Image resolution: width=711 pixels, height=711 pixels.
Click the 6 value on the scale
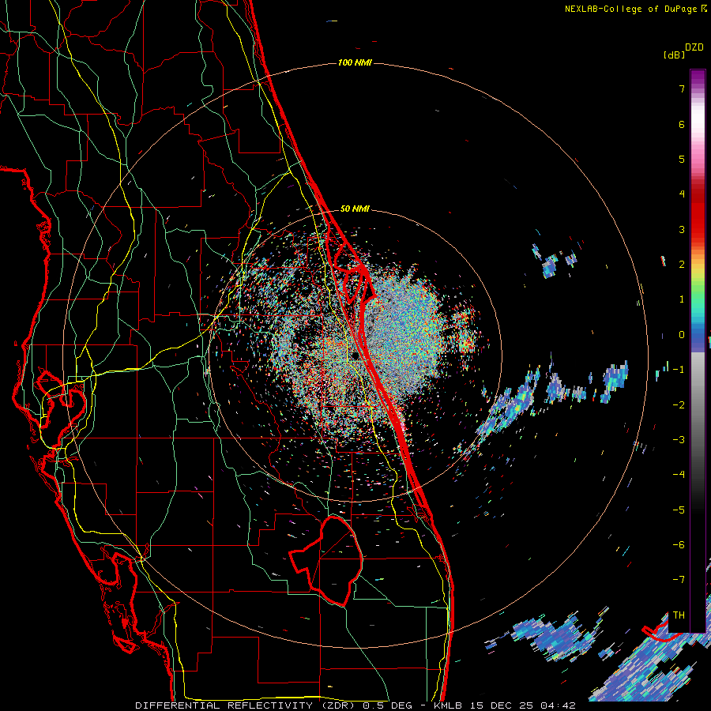pyautogui.click(x=682, y=124)
